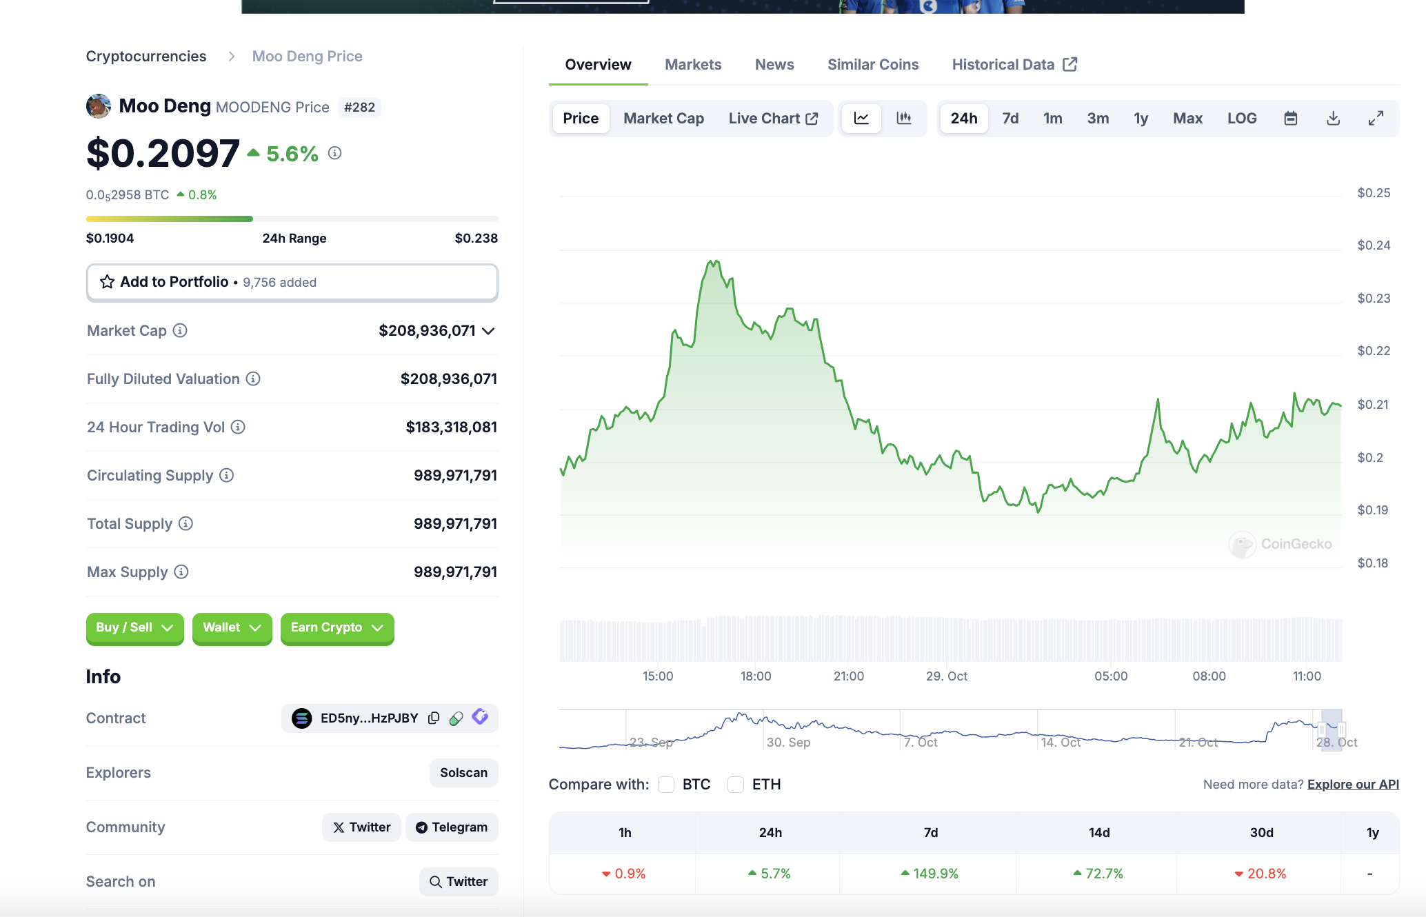The image size is (1426, 917).
Task: Click the download chart data icon
Action: pyautogui.click(x=1333, y=119)
